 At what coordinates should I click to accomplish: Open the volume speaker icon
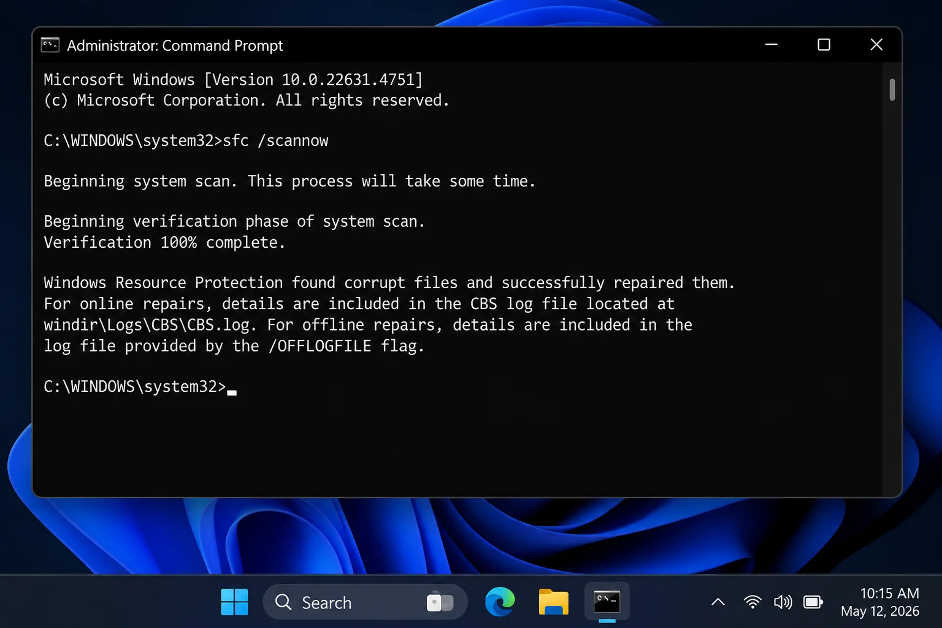783,602
